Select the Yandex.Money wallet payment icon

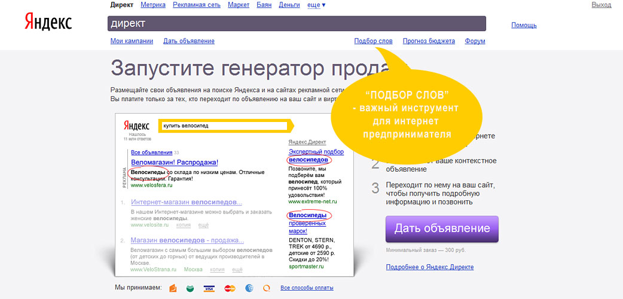coord(173,288)
